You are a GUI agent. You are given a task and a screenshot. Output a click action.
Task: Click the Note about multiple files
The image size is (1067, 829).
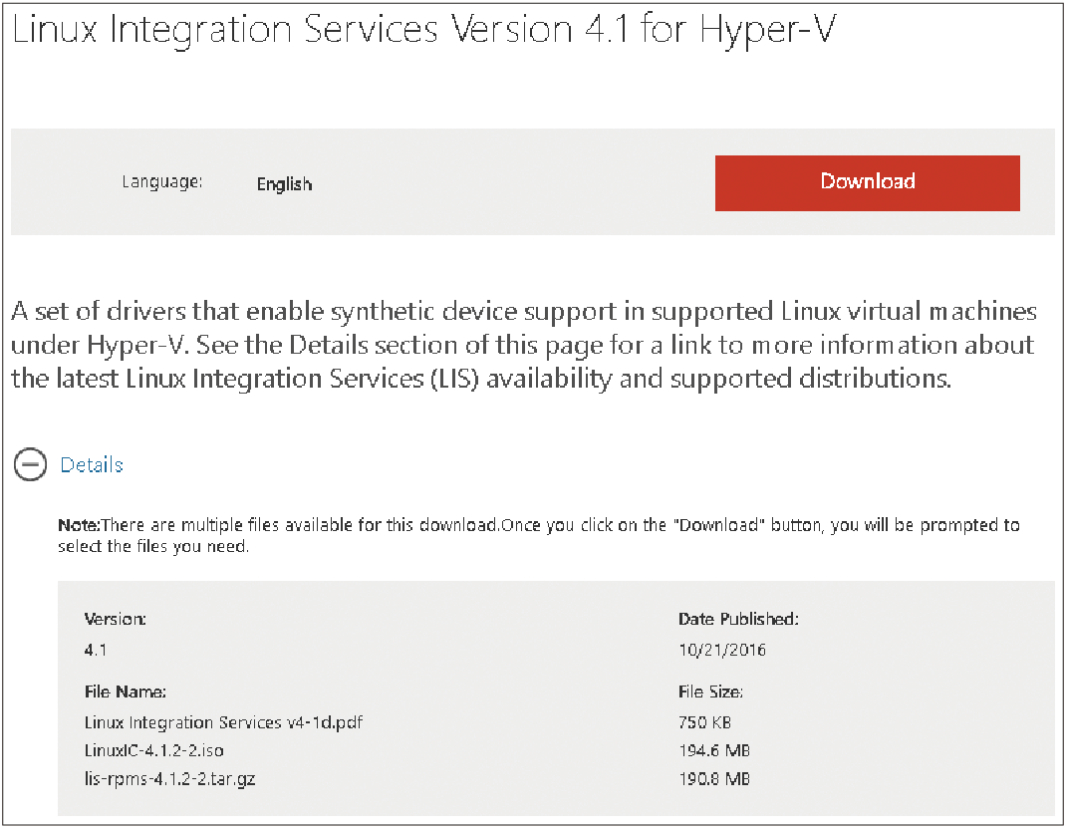(x=538, y=536)
